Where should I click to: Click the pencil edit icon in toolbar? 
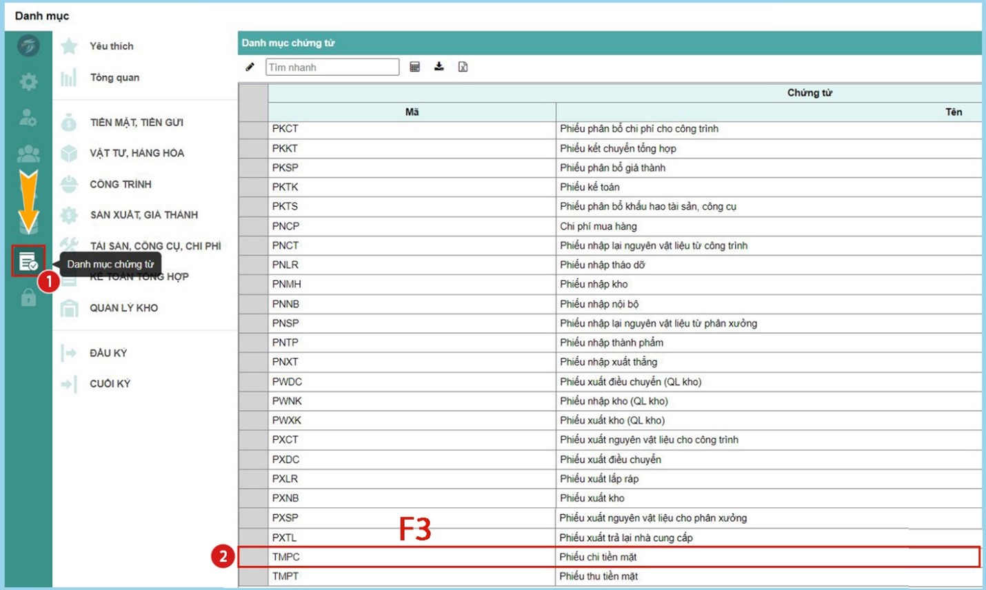[250, 67]
